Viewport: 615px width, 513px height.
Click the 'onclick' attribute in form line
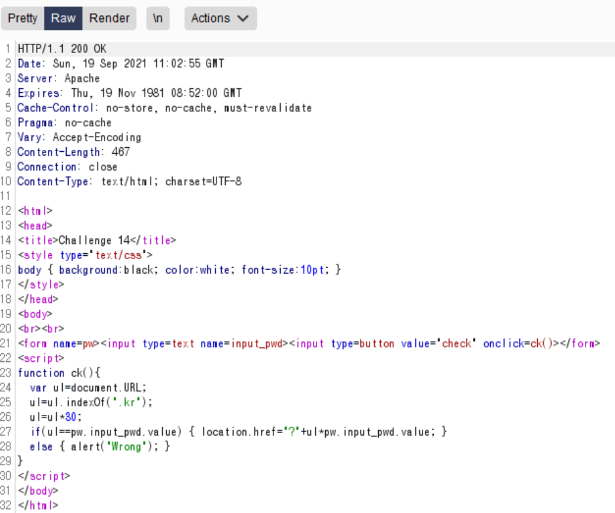[x=503, y=344]
